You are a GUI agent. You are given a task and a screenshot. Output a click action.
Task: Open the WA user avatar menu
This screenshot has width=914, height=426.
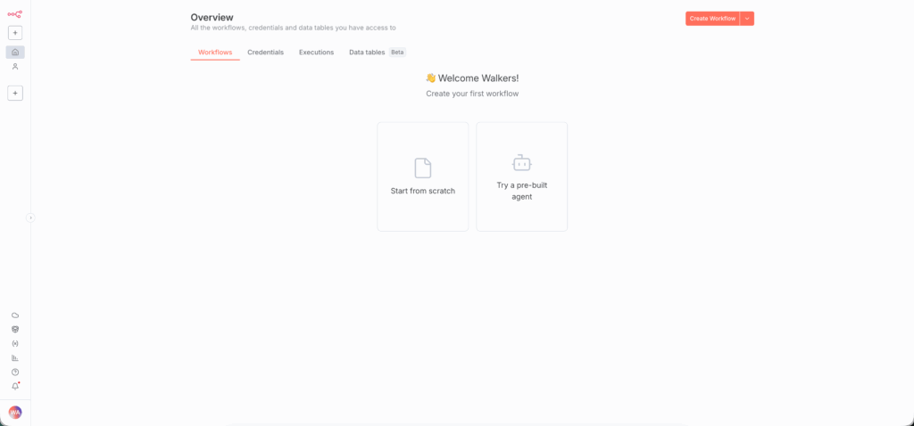coord(15,412)
